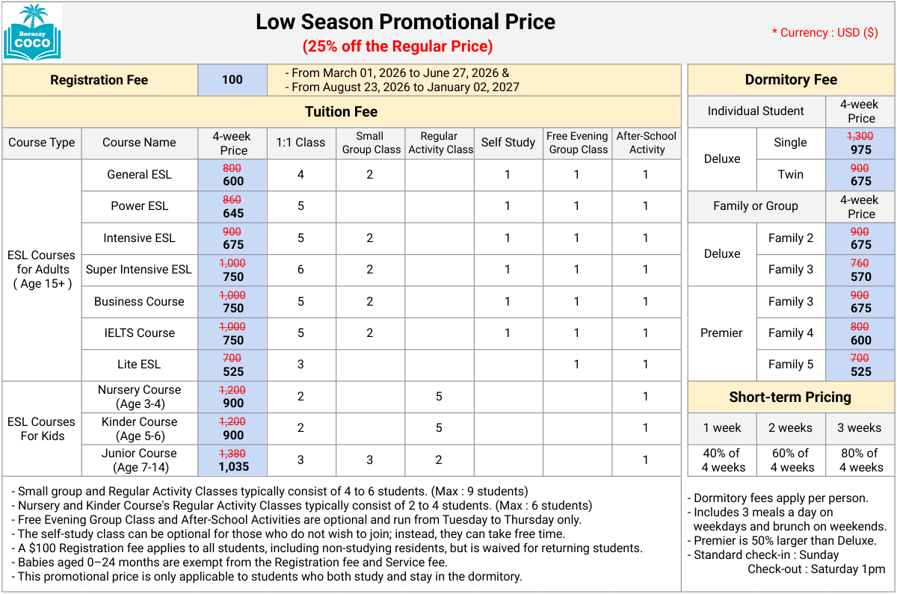
Task: Click the IELTS Course name
Action: (x=139, y=333)
